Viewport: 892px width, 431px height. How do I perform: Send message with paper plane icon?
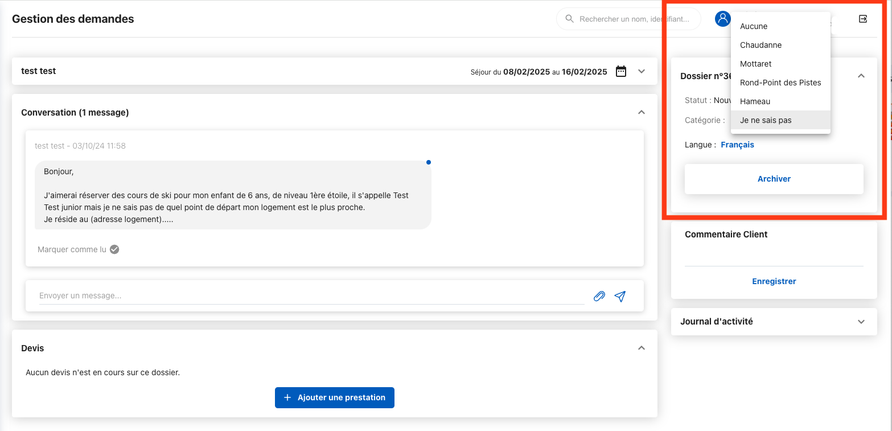(620, 296)
